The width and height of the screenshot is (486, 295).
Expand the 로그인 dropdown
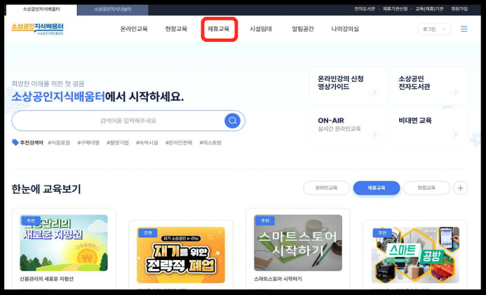434,29
